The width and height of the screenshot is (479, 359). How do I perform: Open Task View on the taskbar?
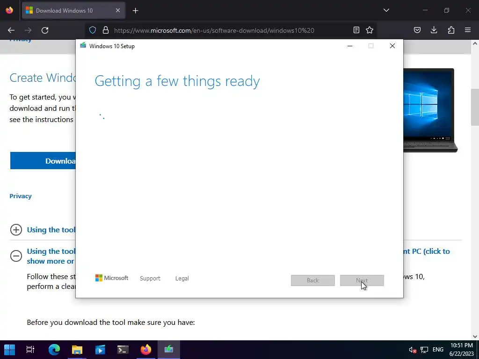pos(30,350)
